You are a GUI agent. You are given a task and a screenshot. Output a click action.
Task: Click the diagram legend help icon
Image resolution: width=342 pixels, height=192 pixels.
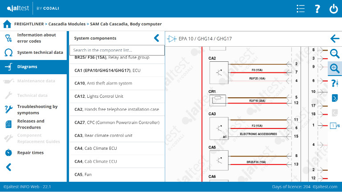coord(335,83)
